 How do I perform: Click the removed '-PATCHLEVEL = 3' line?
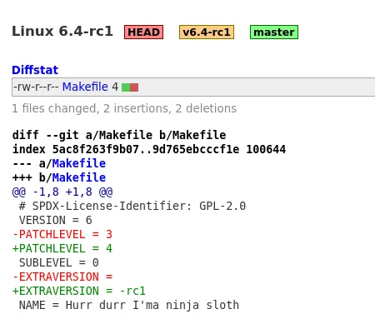[62, 234]
